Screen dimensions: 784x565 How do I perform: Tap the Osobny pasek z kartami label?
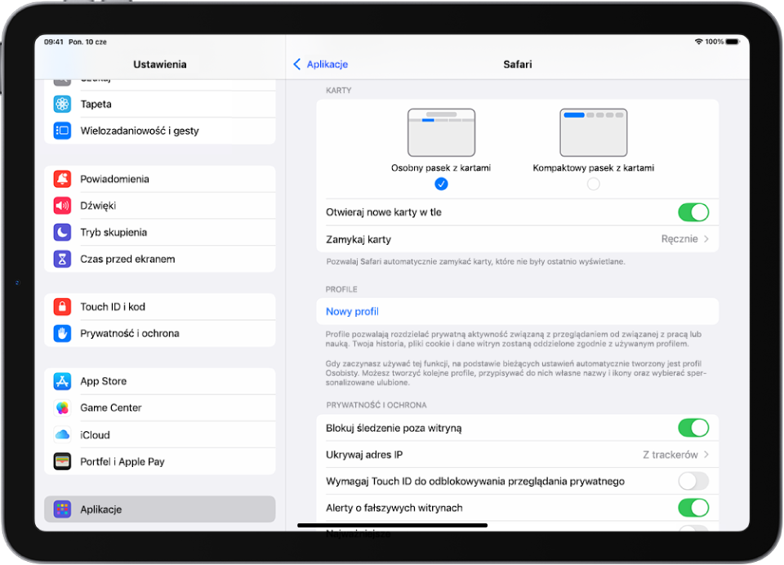coord(441,168)
